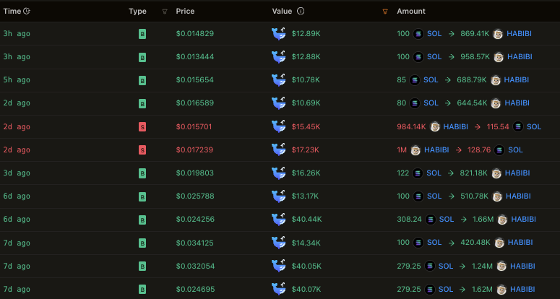Screen dimensions: 560x299
Task: Click the Price column header
Action: pos(185,11)
